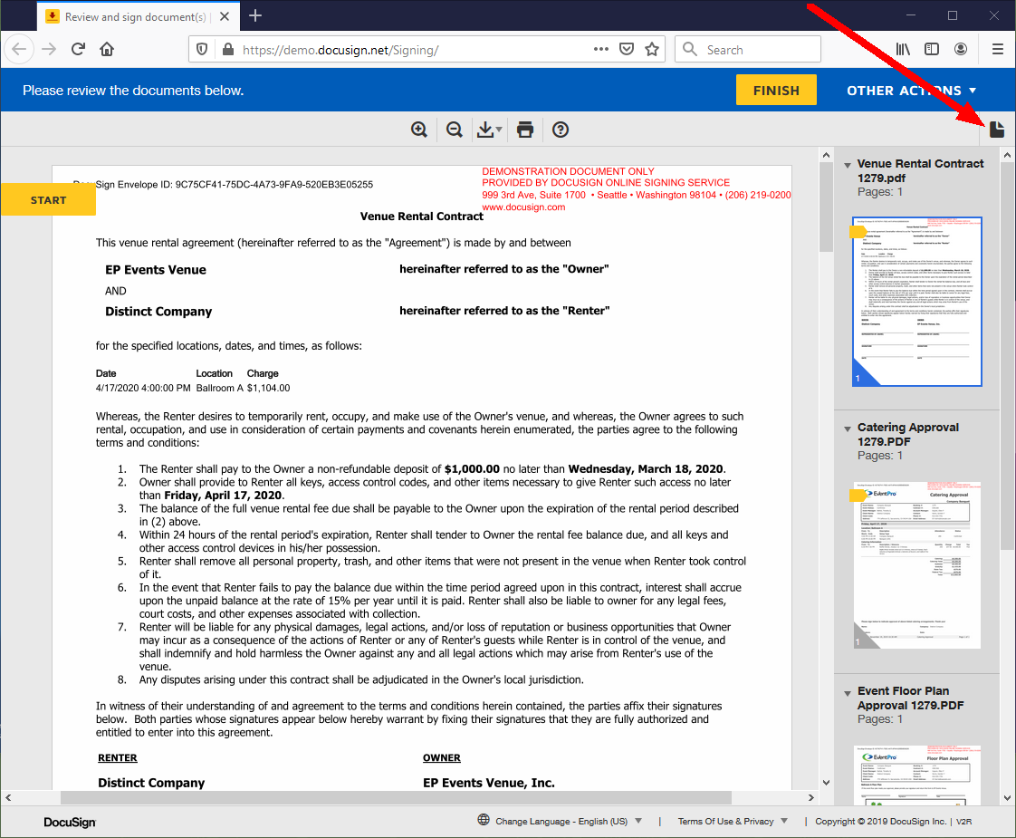This screenshot has height=838, width=1016.
Task: Click the horizontal scrollbar right arrow
Action: (810, 797)
